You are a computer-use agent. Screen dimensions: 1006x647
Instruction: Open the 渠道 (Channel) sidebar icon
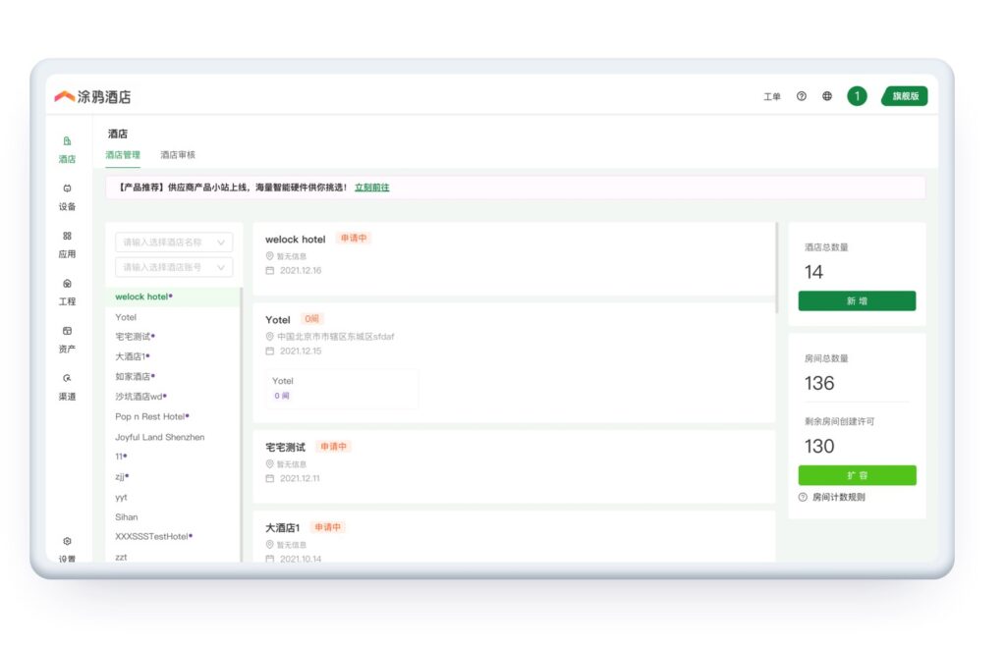[x=67, y=379]
